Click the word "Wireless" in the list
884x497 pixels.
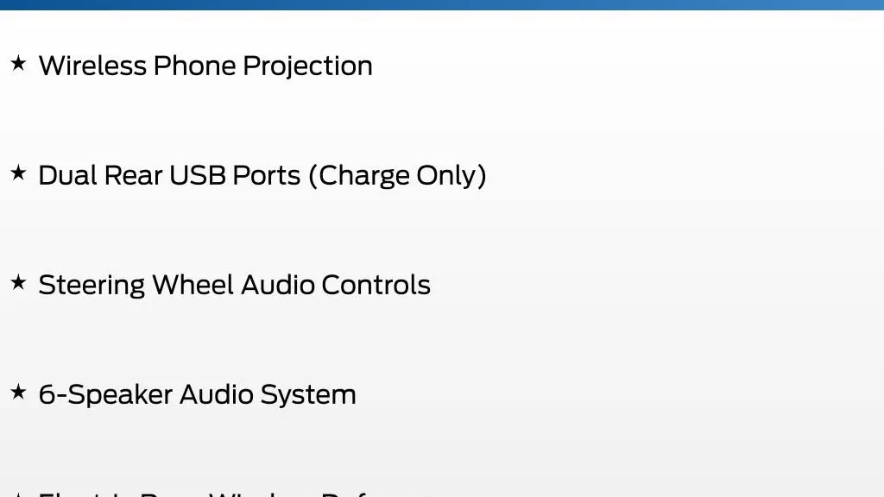93,66
